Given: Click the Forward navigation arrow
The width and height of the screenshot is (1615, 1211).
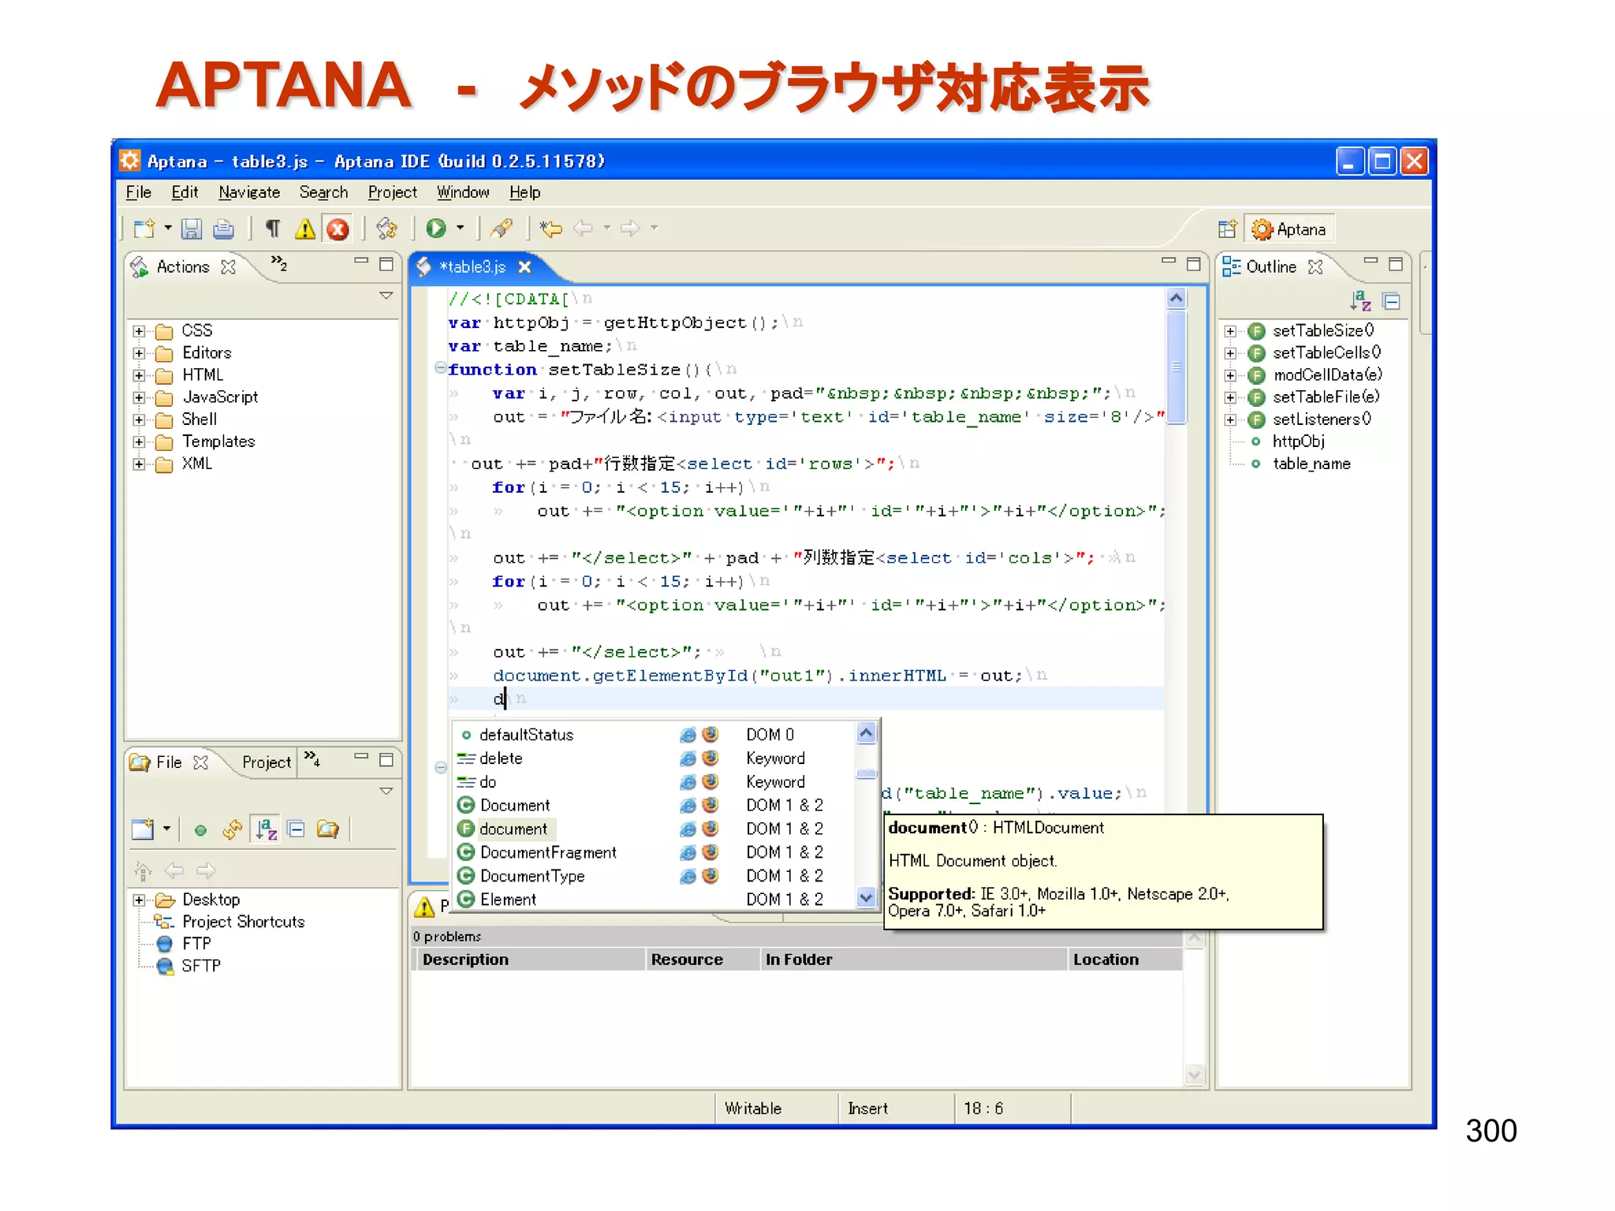Looking at the screenshot, I should click(629, 229).
